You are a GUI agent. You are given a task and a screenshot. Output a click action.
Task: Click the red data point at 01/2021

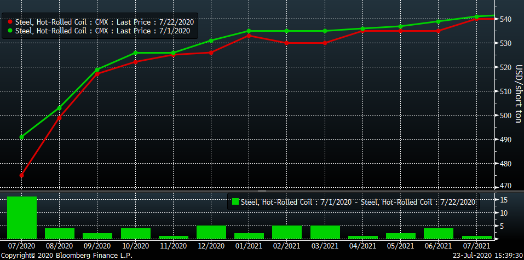[x=249, y=36]
